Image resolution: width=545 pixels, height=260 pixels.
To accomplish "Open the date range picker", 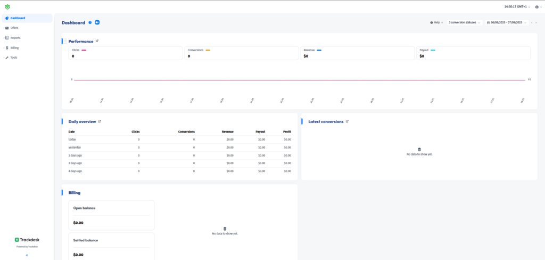I will (507, 23).
